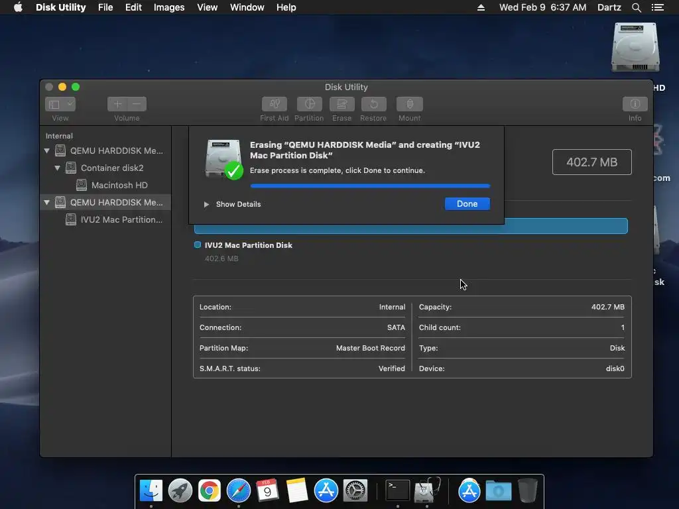Click the erase progress bar
This screenshot has width=679, height=509.
coord(370,186)
